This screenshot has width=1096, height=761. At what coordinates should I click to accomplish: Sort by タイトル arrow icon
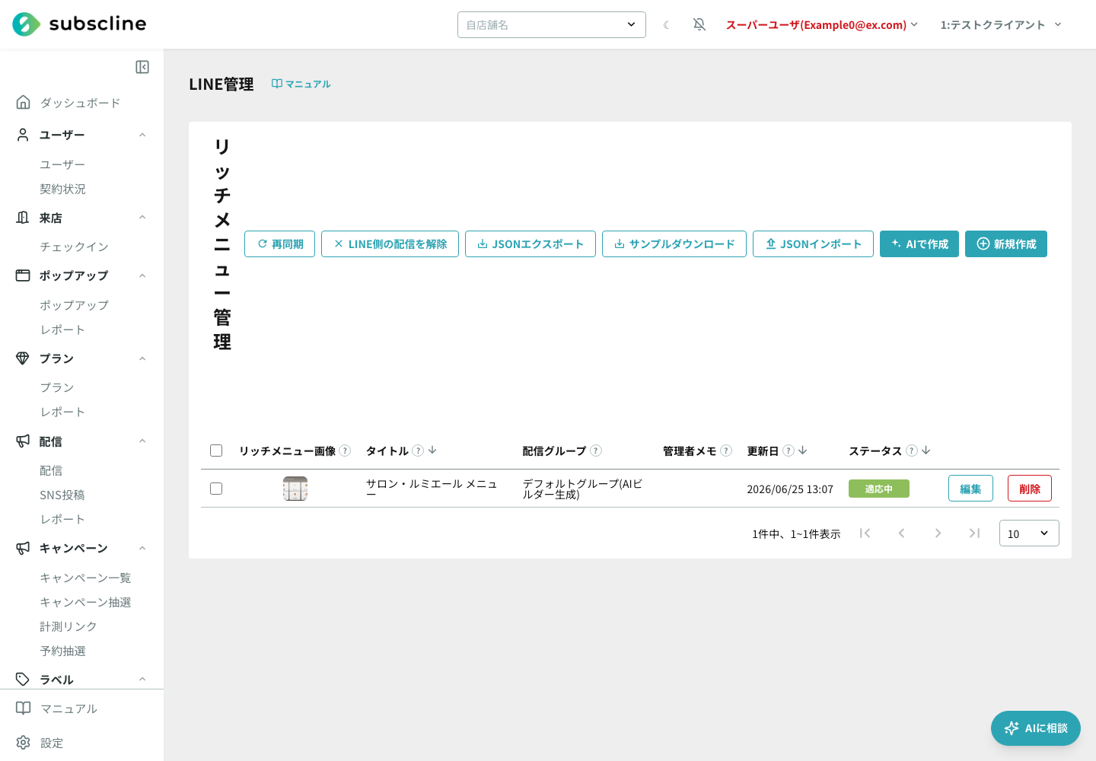pos(432,451)
